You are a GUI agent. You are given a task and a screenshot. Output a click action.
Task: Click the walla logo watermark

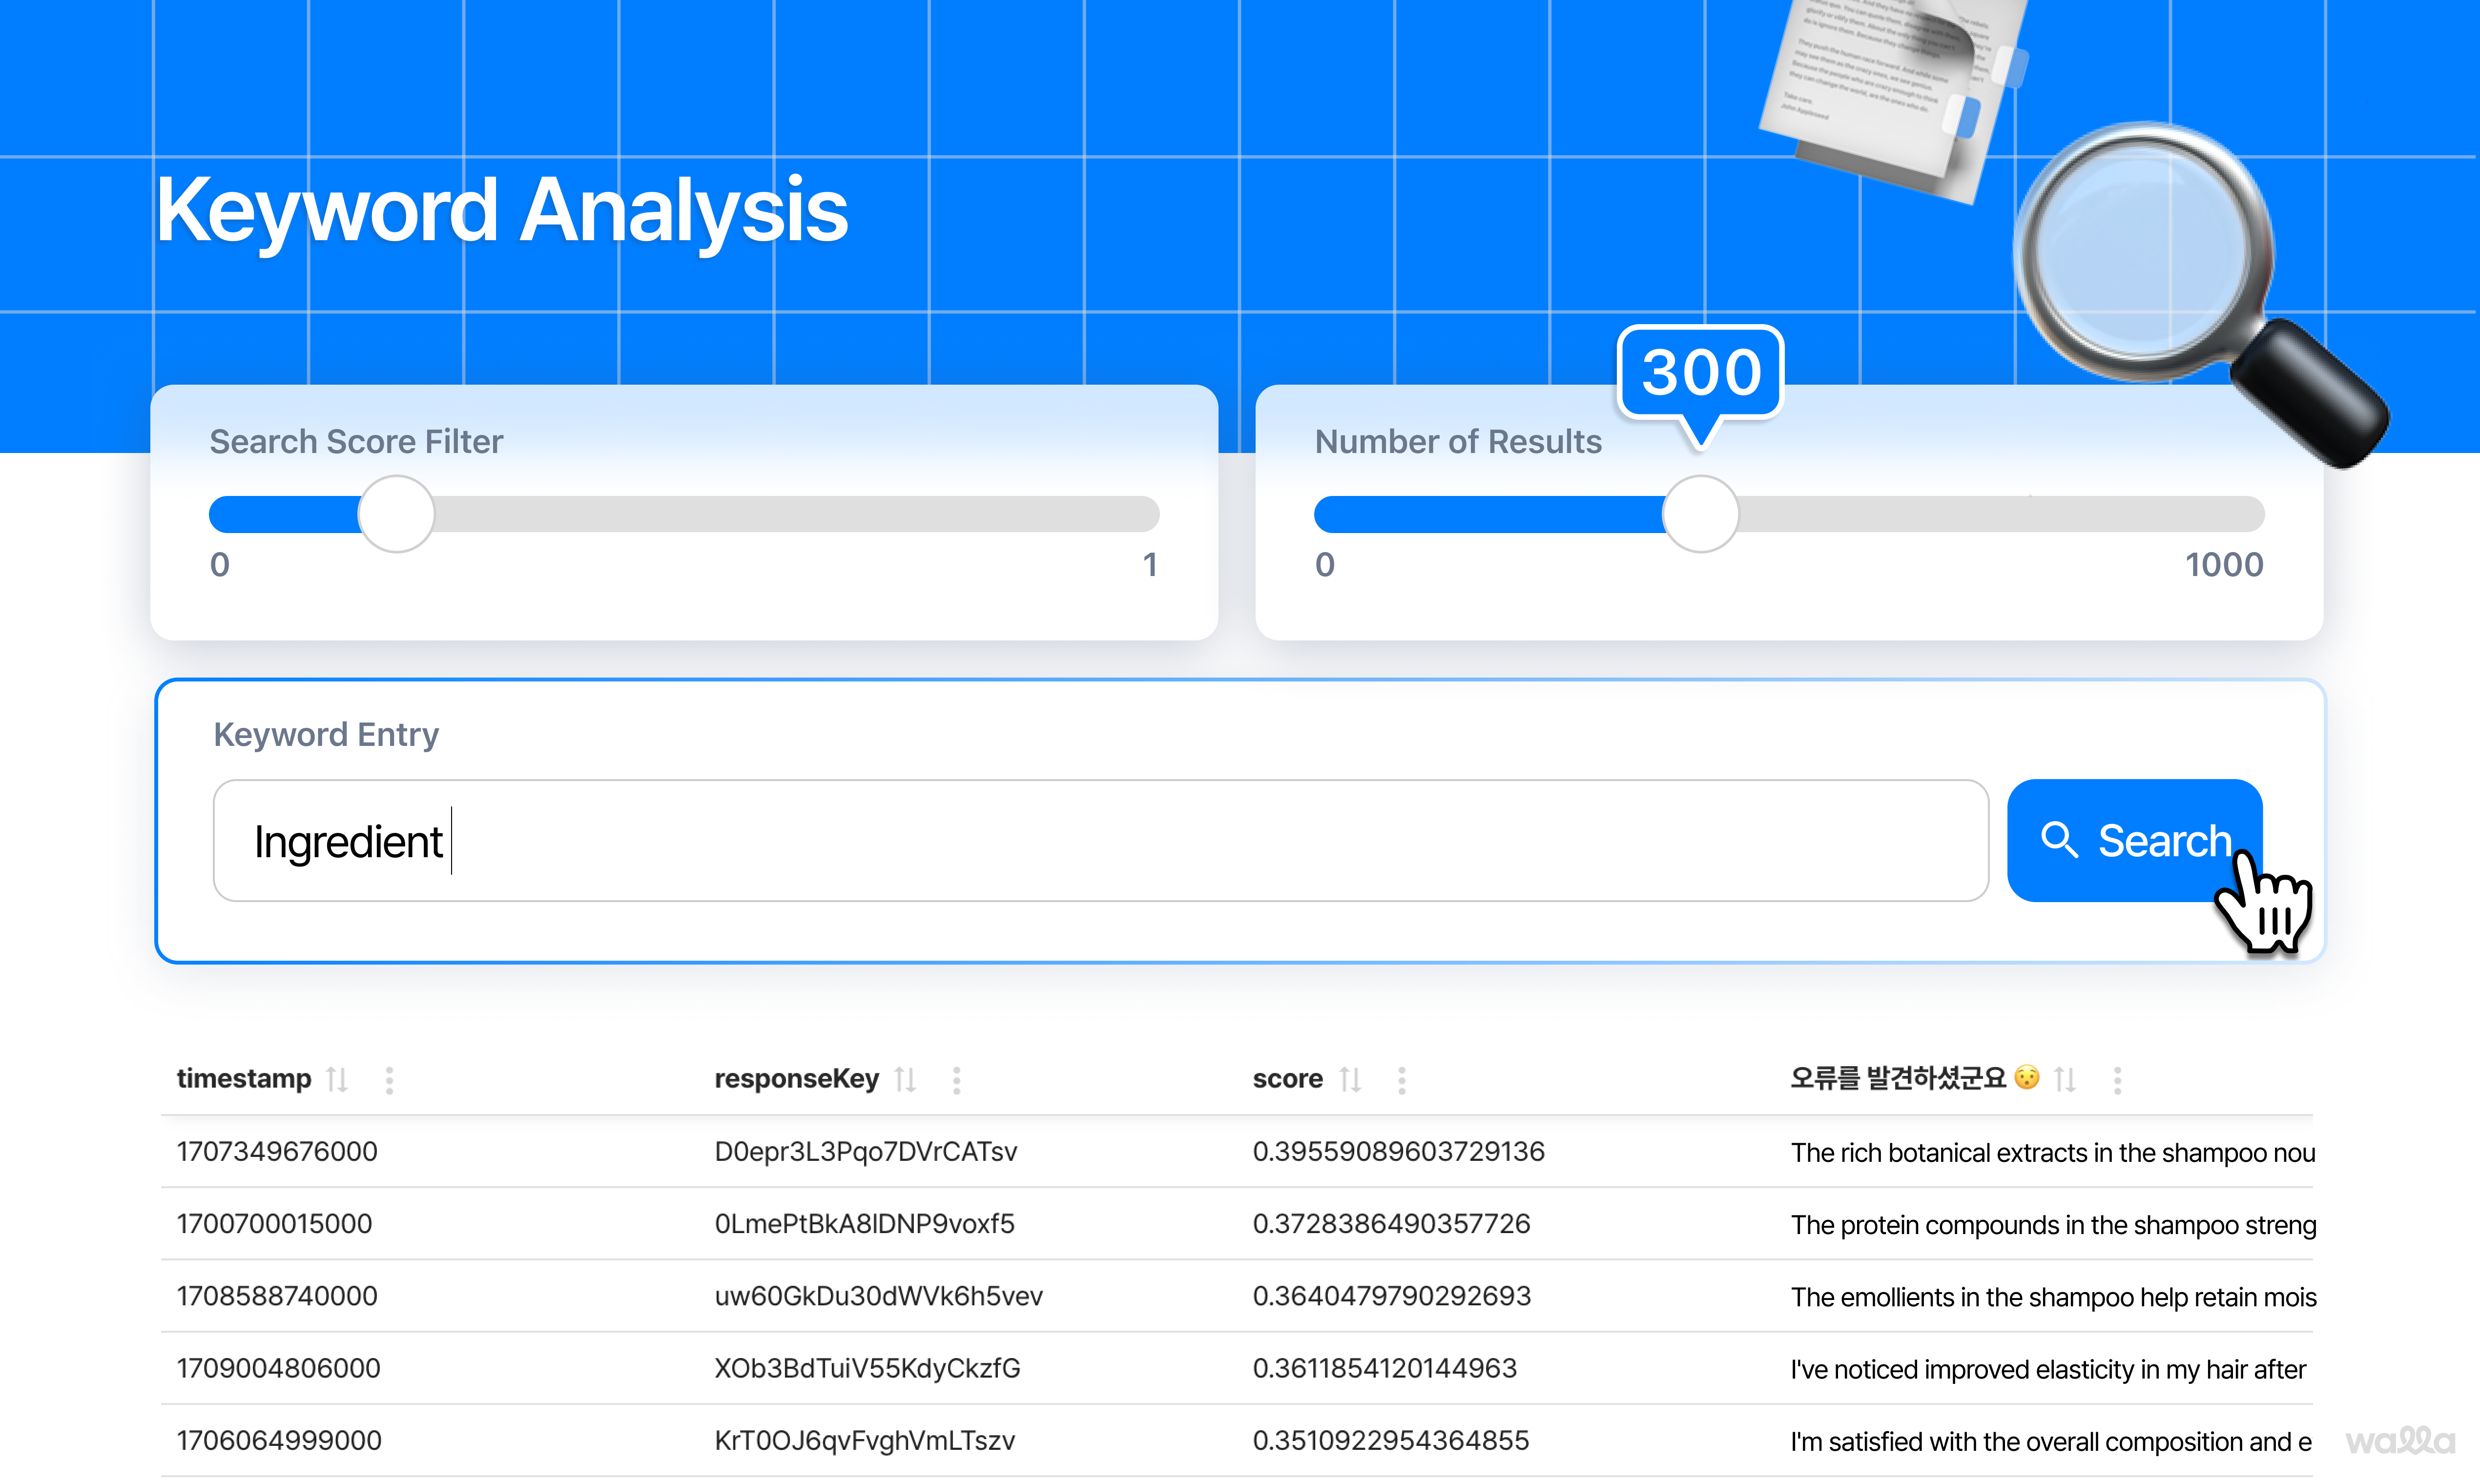click(2400, 1440)
